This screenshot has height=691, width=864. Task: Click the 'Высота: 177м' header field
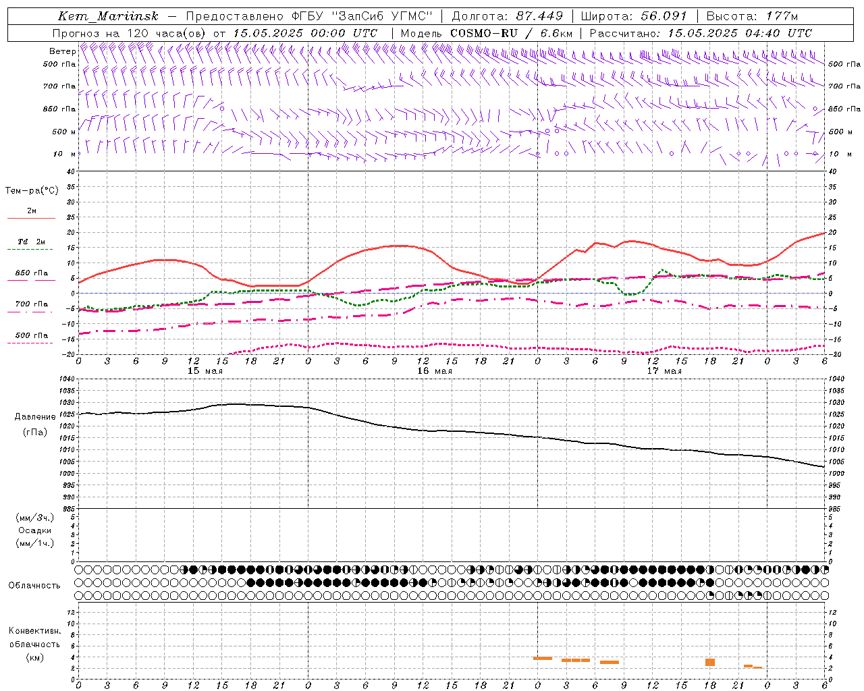pyautogui.click(x=753, y=16)
